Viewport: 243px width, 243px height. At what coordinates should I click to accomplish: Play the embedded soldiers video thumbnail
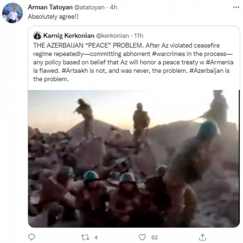[134, 159]
